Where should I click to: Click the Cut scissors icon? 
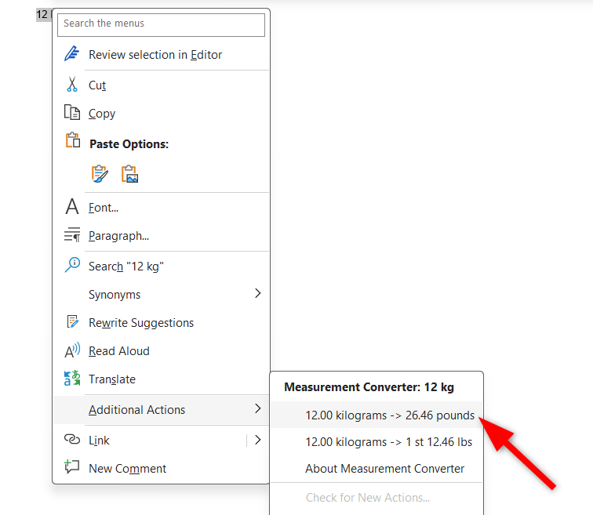tap(72, 84)
